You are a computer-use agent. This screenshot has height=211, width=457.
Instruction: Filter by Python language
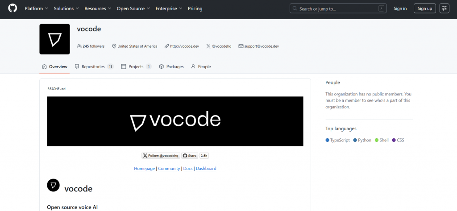point(362,140)
